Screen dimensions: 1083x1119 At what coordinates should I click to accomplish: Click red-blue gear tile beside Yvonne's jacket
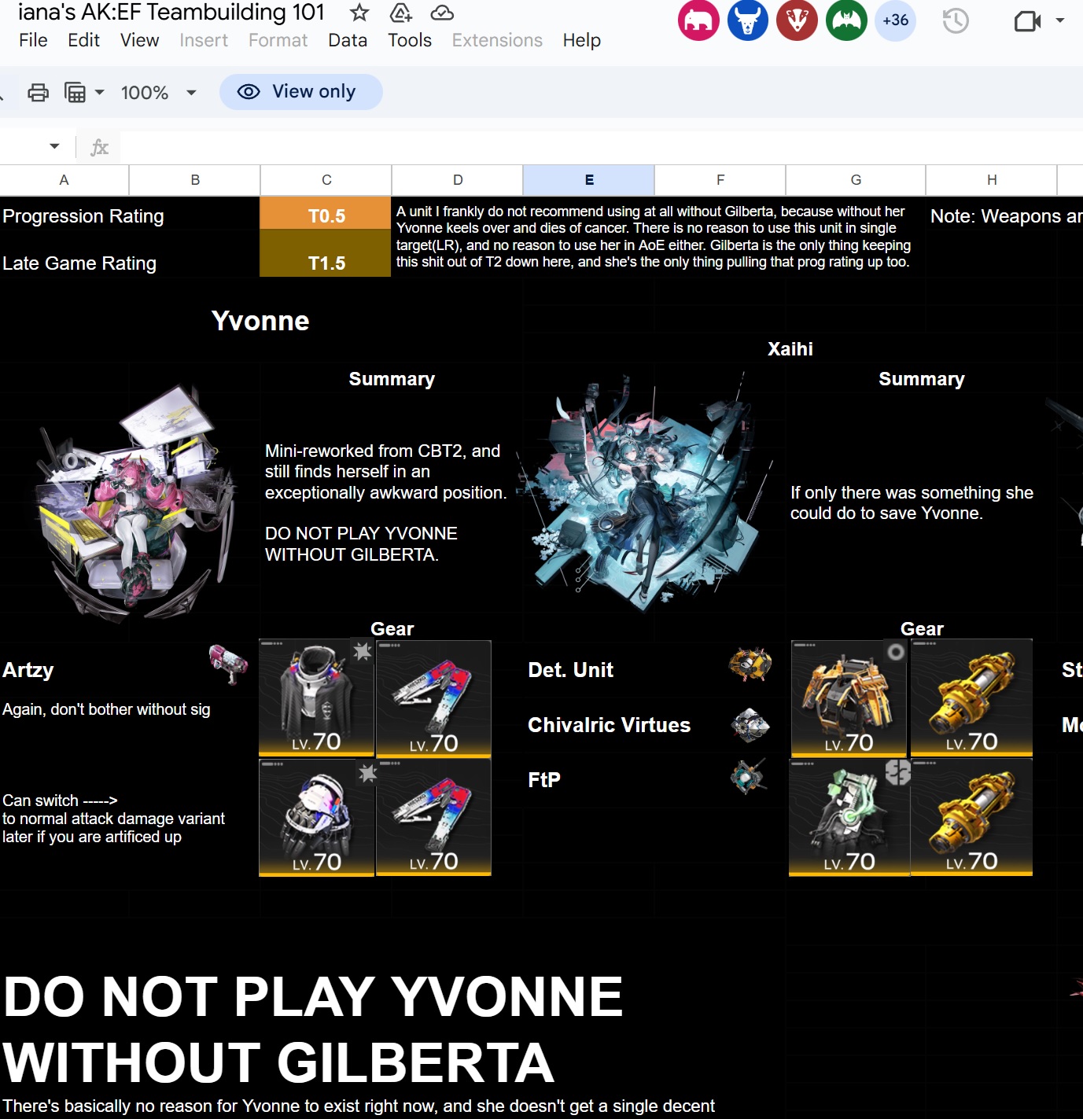(434, 698)
